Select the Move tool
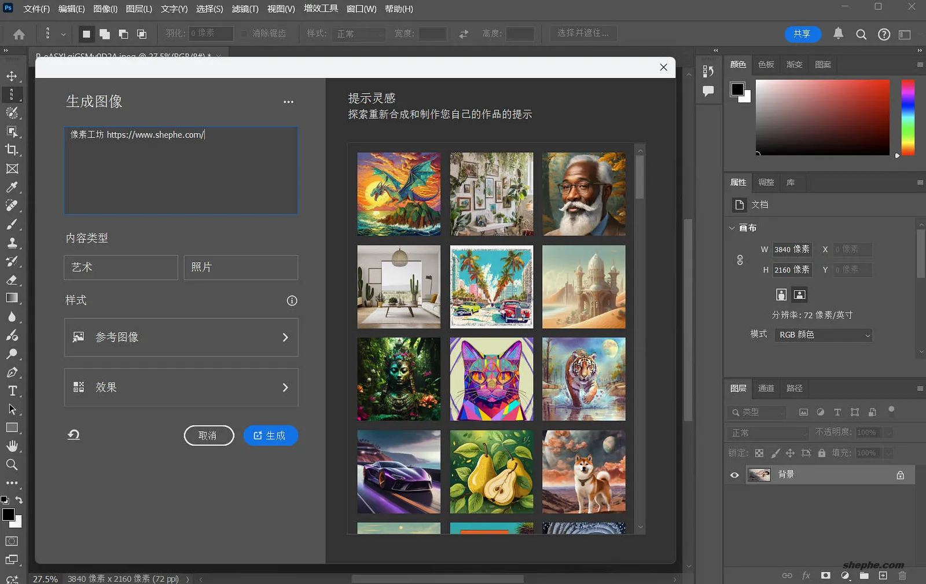Viewport: 926px width, 584px height. pos(12,76)
